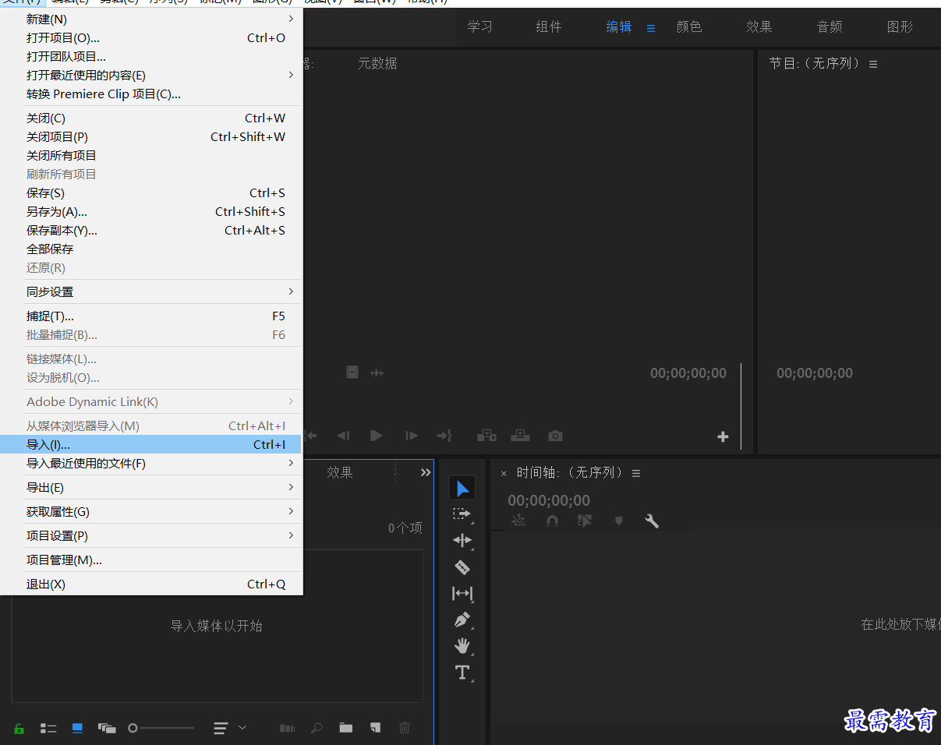941x745 pixels.
Task: Click the Export Frame camera icon
Action: pyautogui.click(x=555, y=436)
